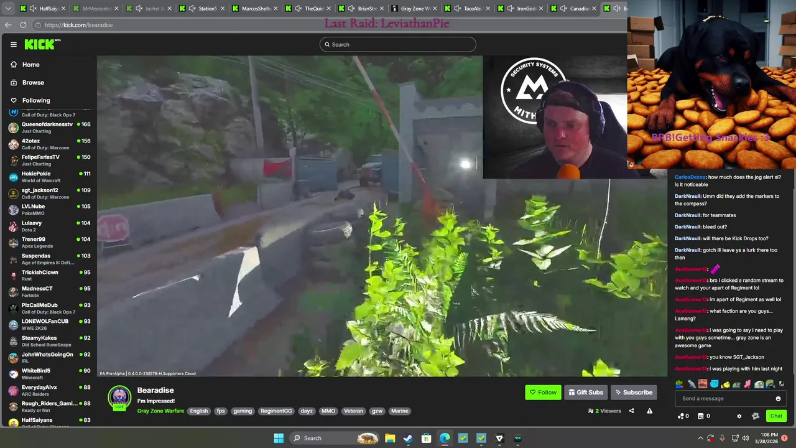Open Suspendas channel in sidebar
This screenshot has width=796, height=448.
point(49,259)
